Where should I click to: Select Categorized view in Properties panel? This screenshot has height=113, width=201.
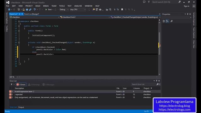(164, 21)
